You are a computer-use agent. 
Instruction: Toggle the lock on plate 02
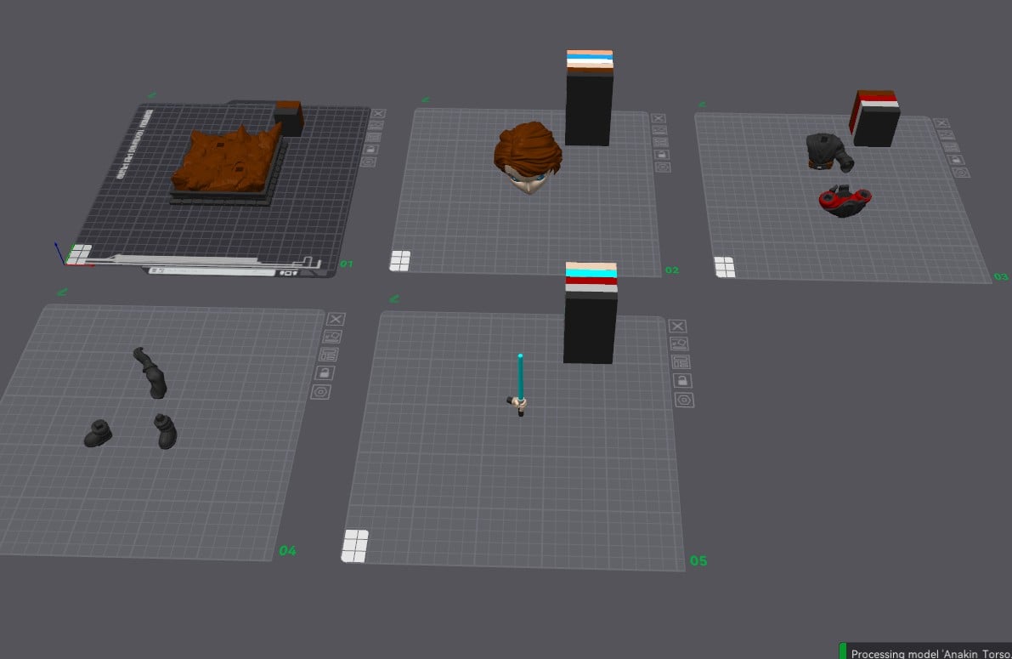click(x=661, y=155)
